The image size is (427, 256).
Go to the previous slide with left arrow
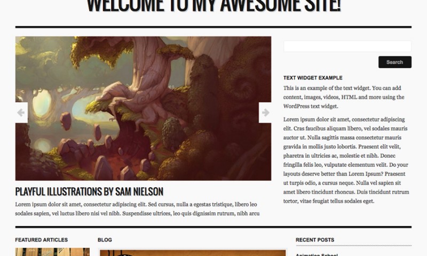point(21,113)
